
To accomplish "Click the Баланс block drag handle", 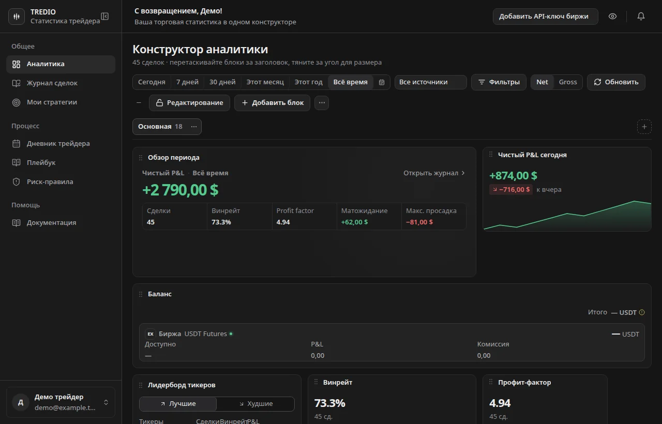I will tap(141, 294).
